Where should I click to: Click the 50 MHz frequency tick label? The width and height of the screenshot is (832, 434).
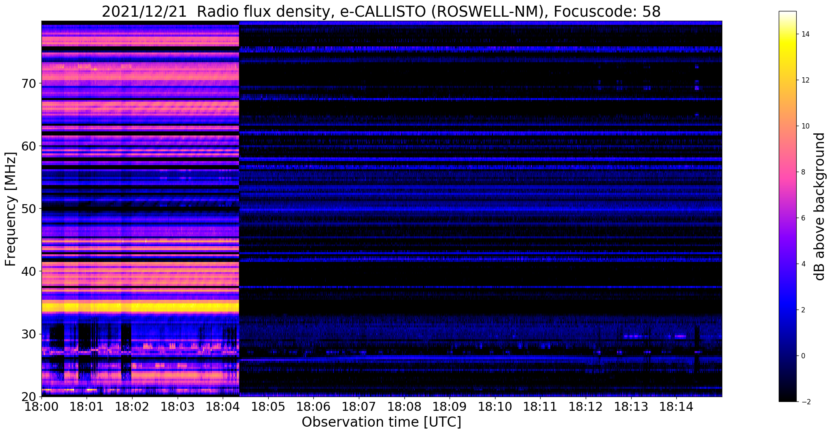pos(28,209)
